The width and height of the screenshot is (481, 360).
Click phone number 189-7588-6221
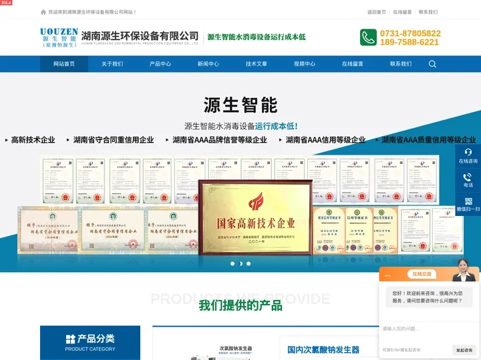click(x=410, y=42)
